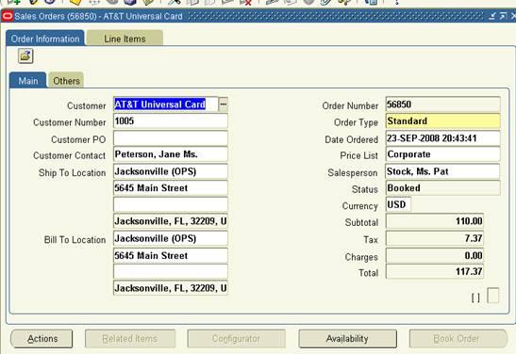Click the Salesperson label
The image size is (516, 354).
353,172
